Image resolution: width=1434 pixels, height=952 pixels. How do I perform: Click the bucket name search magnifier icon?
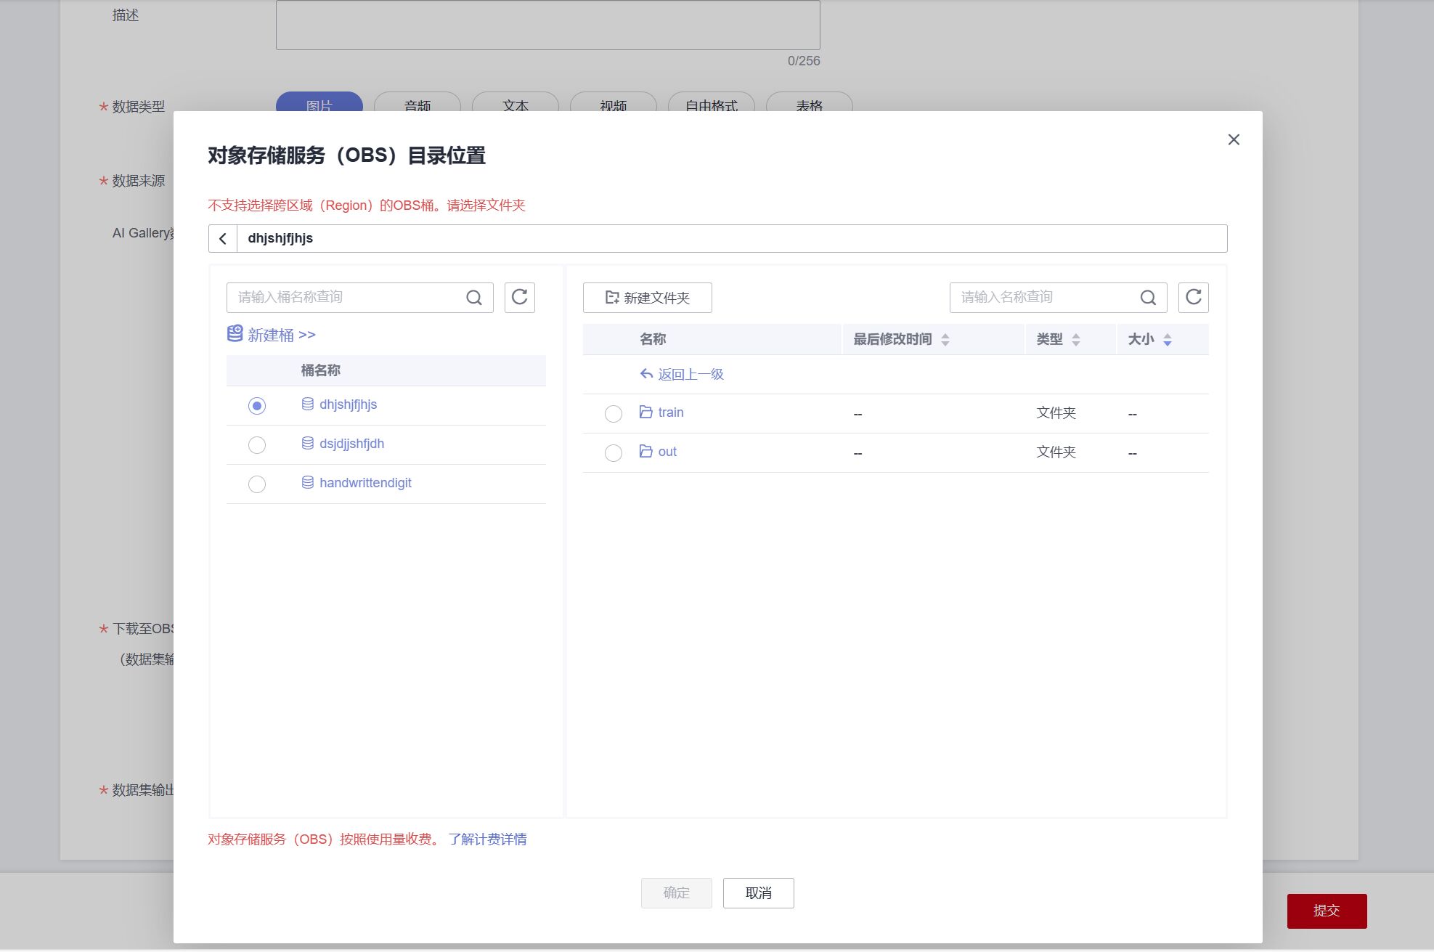click(474, 298)
